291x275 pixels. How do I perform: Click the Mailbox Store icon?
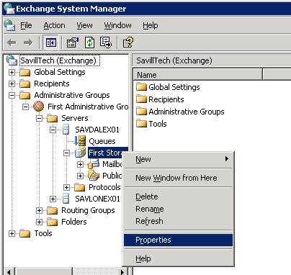click(94, 164)
